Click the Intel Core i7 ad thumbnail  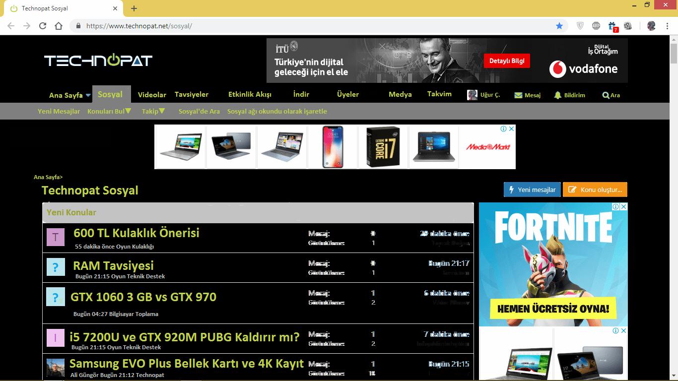pyautogui.click(x=383, y=147)
